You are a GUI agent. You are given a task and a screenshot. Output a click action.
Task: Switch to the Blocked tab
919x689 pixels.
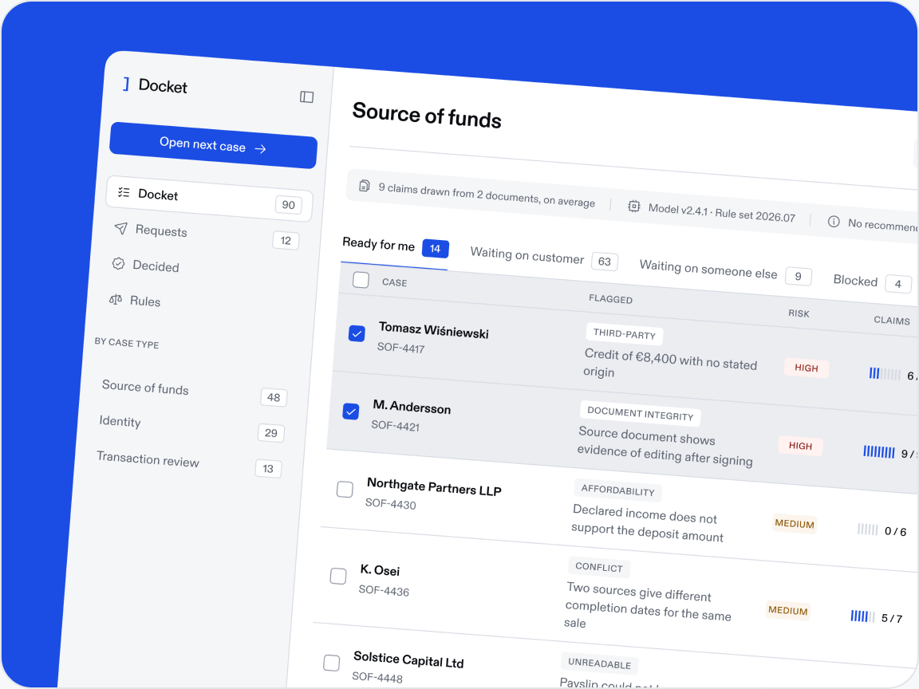pyautogui.click(x=872, y=282)
